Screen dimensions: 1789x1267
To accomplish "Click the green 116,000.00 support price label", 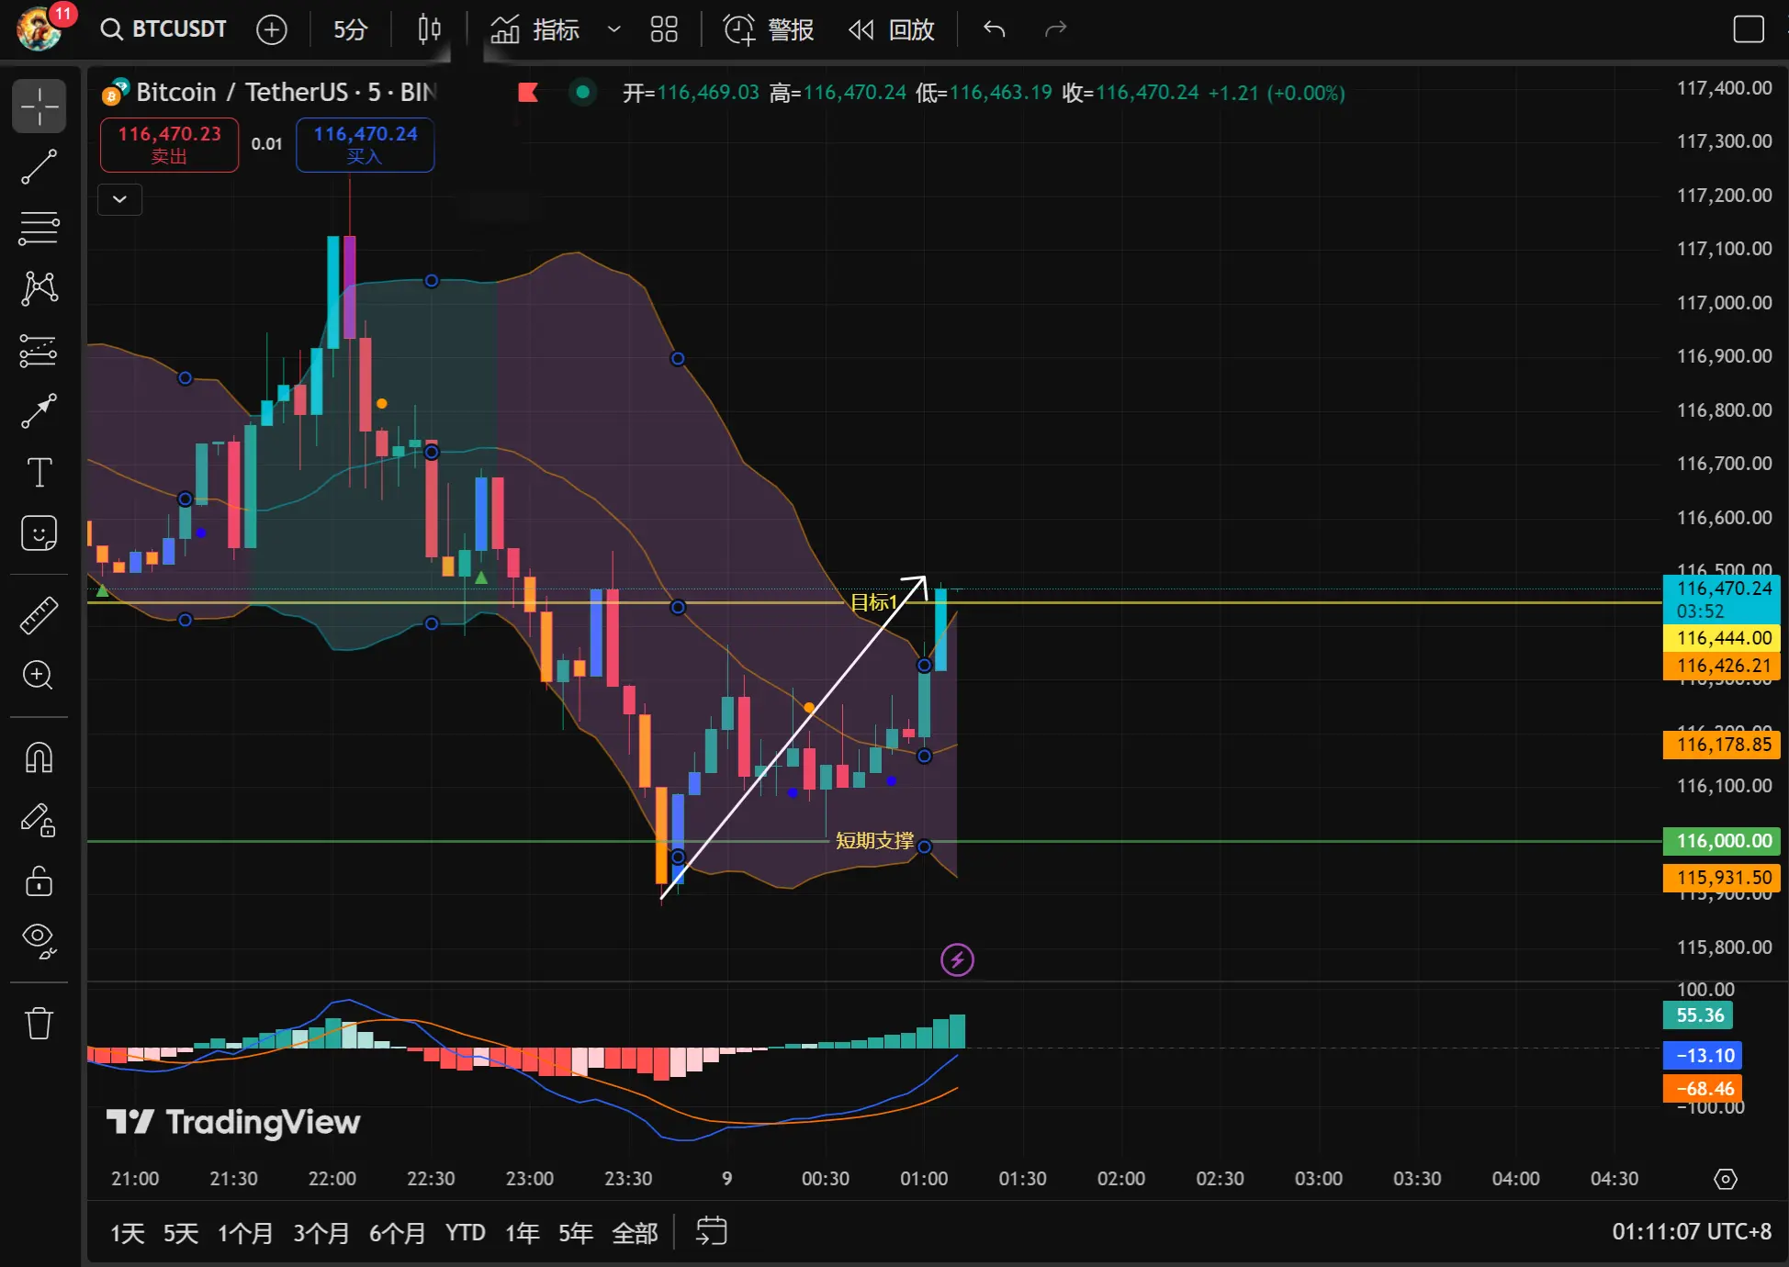I will click(1722, 841).
